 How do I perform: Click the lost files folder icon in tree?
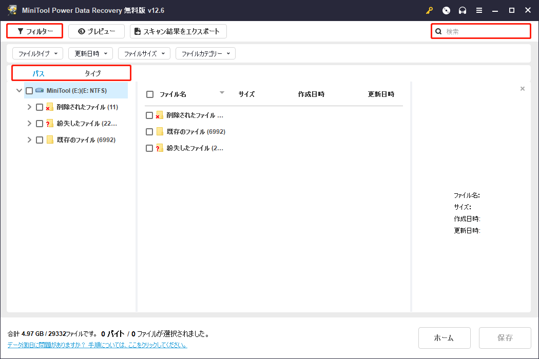click(49, 123)
